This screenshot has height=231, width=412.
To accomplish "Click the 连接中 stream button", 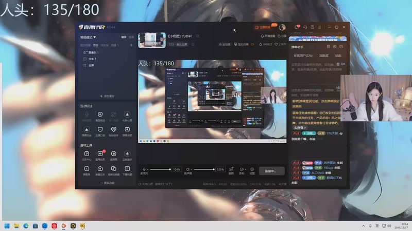I will click(x=272, y=171).
